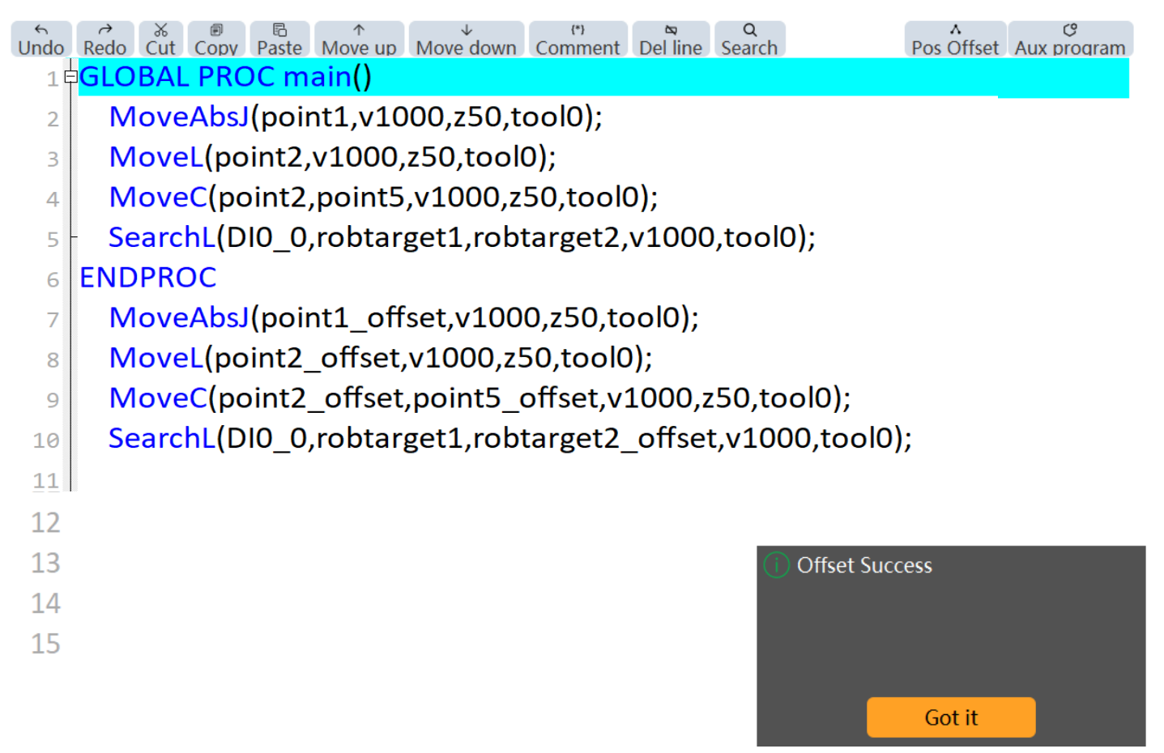Select line GLOBAL PROC main()

click(x=603, y=77)
